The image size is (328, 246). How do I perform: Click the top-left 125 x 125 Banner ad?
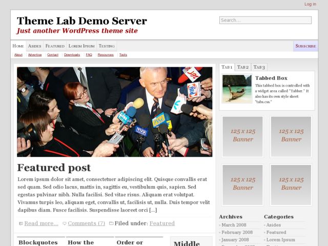(242, 137)
